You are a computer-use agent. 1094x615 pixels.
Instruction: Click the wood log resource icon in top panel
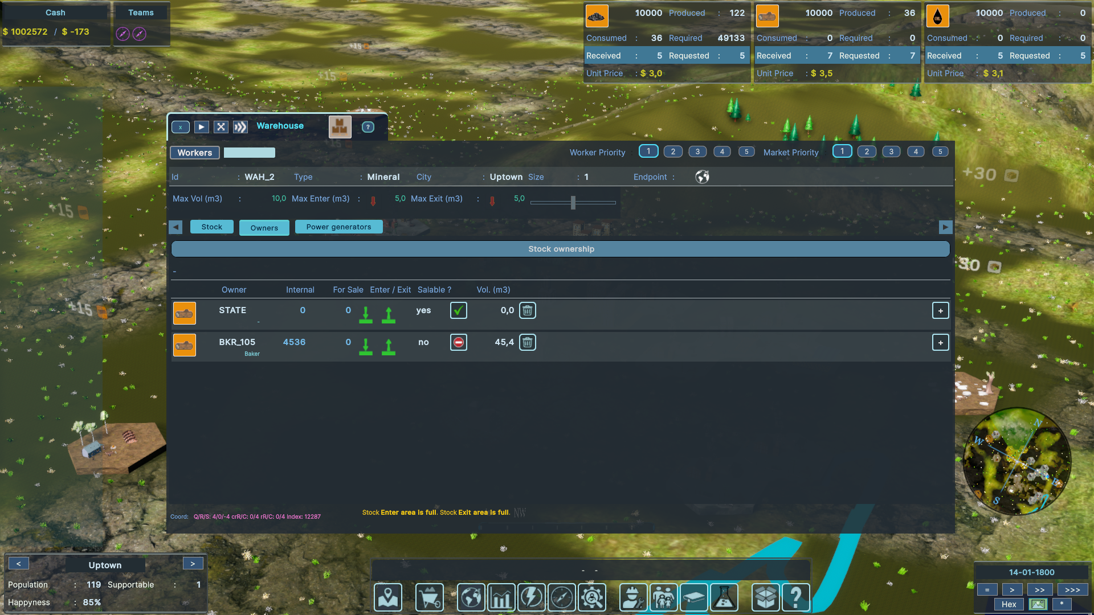coord(767,16)
